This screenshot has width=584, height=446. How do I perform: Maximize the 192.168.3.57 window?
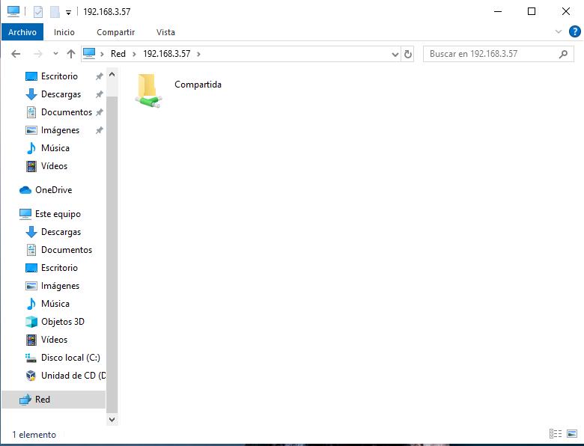pos(532,11)
